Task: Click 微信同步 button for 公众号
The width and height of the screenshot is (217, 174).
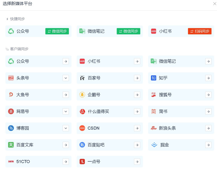Action: pyautogui.click(x=57, y=31)
